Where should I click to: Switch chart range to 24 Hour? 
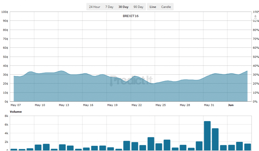(94, 7)
